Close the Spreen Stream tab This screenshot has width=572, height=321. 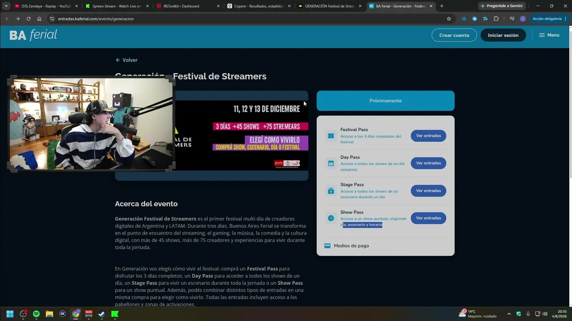coord(147,6)
